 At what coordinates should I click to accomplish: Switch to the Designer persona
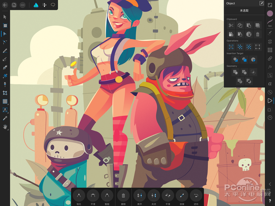[36, 5]
